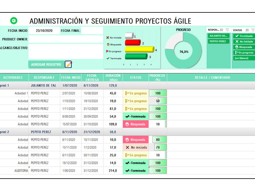Click the white No iniciada chart bar
The height and width of the screenshot is (191, 255).
point(129,36)
